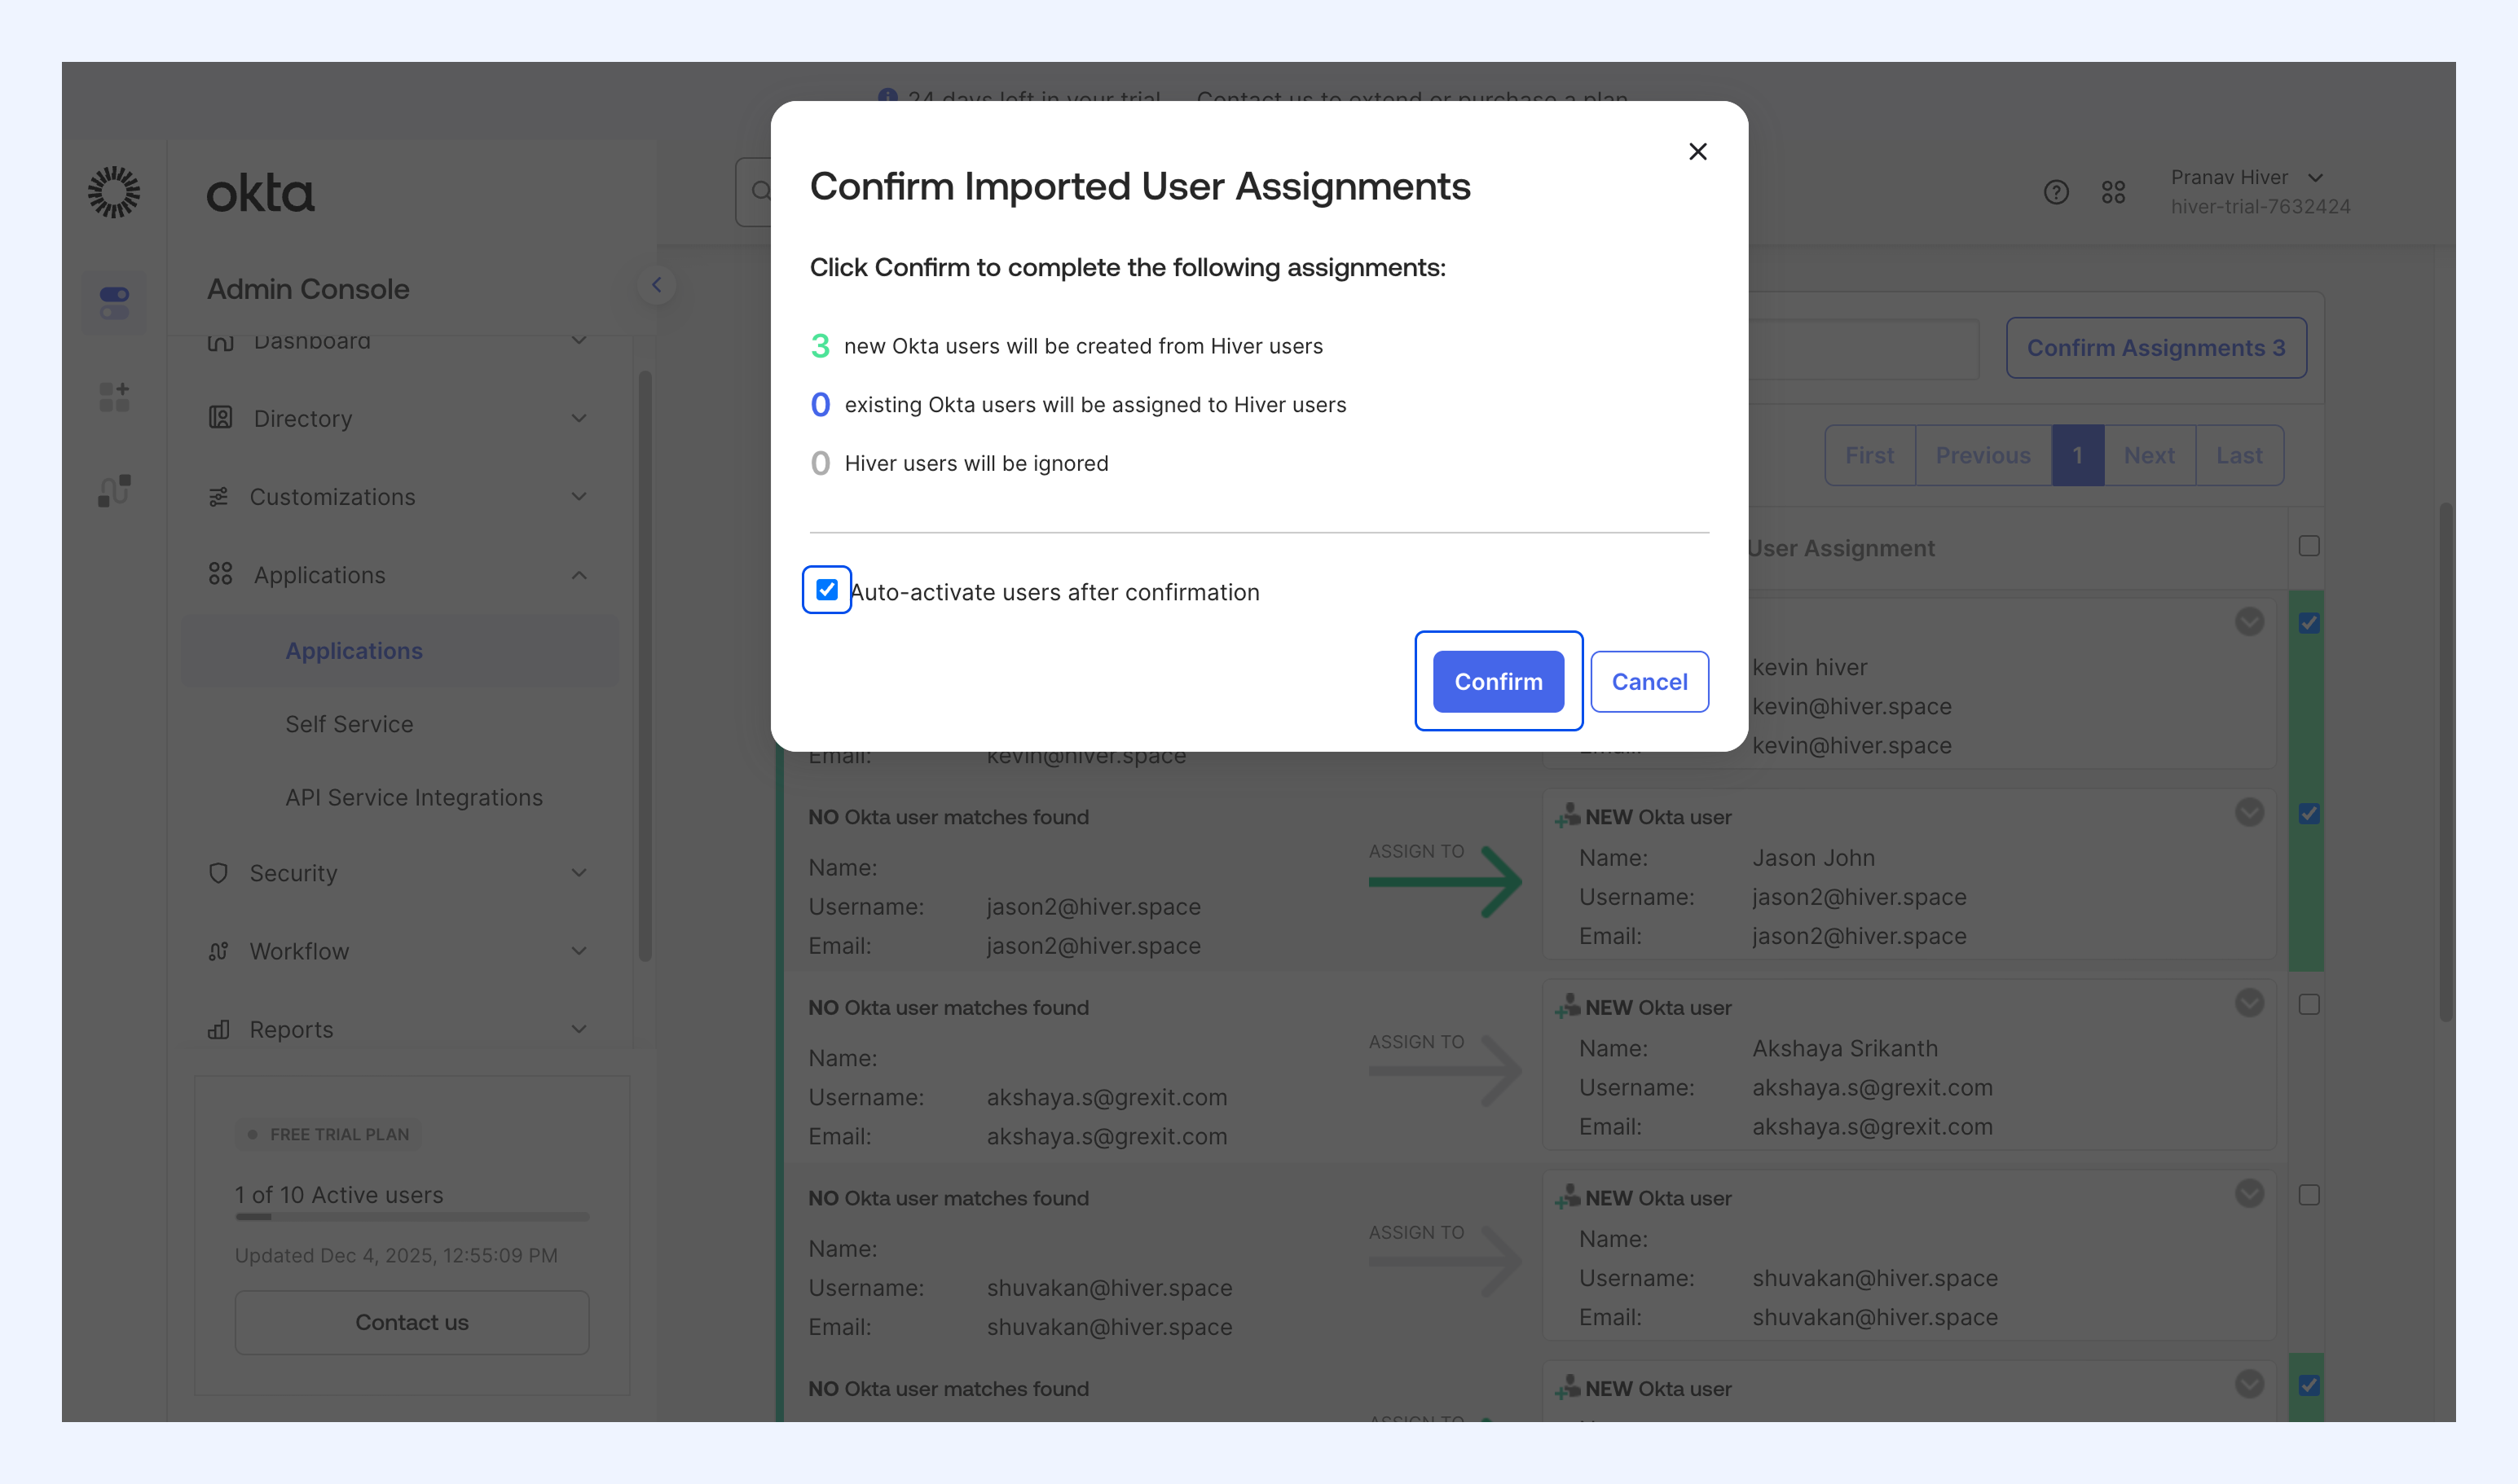2518x1484 pixels.
Task: Go to the Last page
Action: point(2238,455)
